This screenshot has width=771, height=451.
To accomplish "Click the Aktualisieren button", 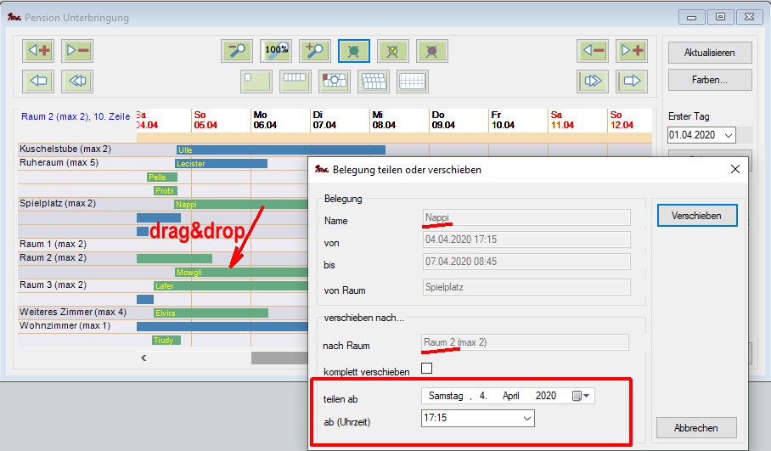I will click(x=708, y=53).
